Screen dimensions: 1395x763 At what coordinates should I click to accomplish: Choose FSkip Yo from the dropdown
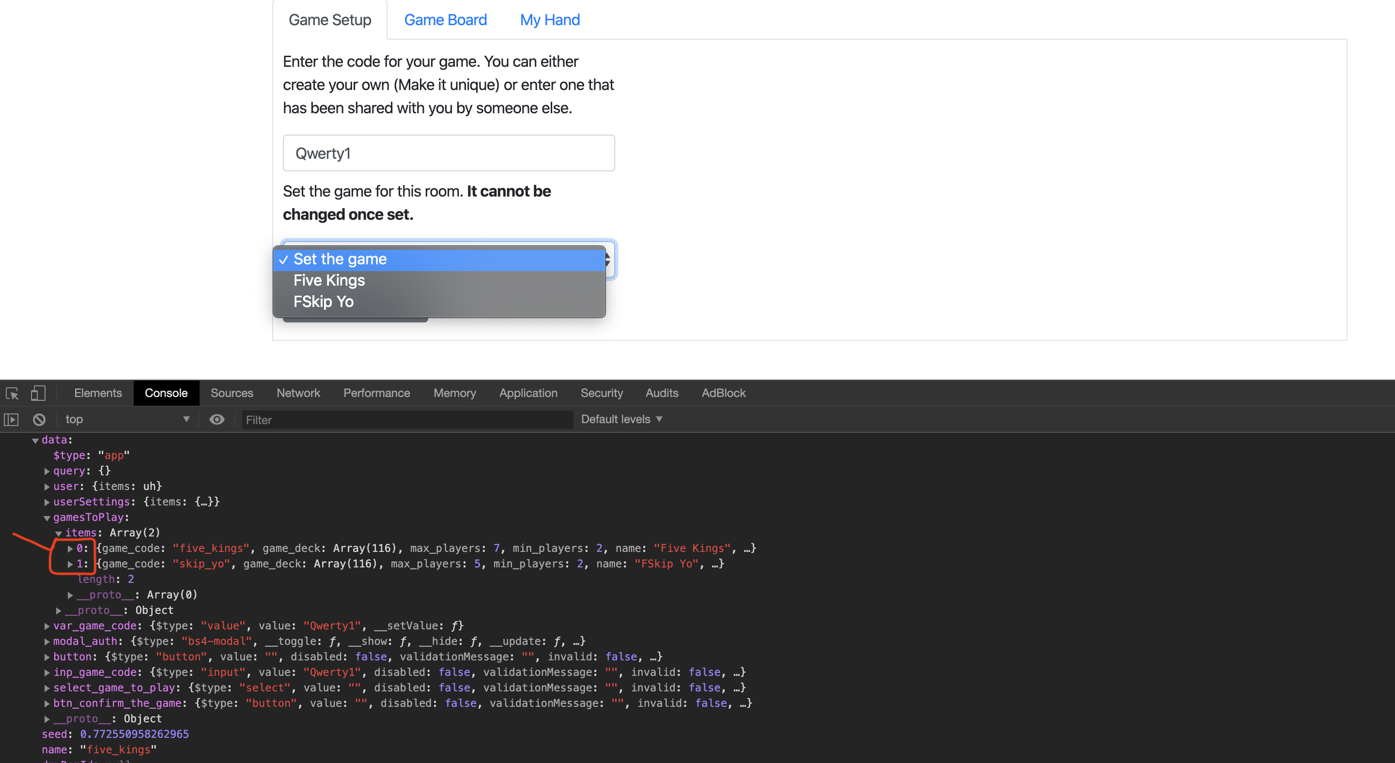(439, 302)
